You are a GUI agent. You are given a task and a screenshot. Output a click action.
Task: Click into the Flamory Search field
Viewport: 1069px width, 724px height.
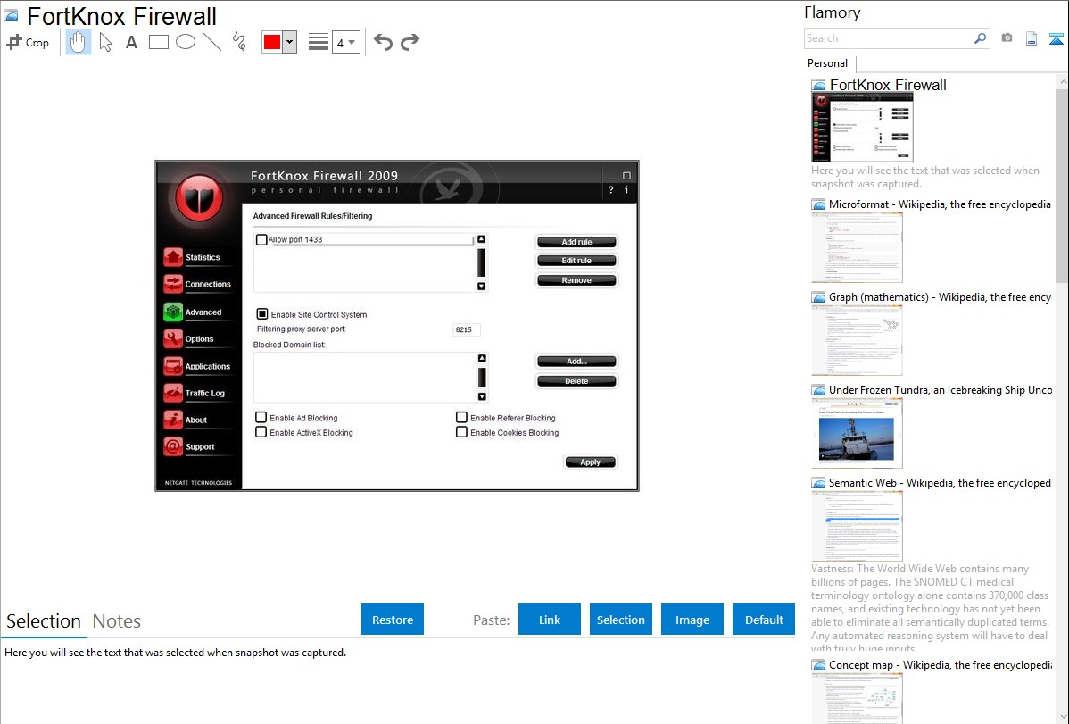click(889, 38)
